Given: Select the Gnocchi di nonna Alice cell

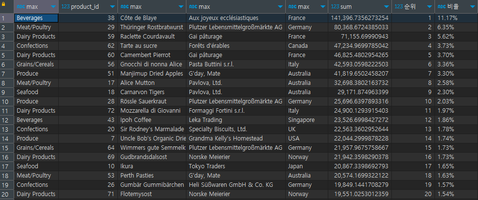Looking at the screenshot, I should [x=152, y=64].
